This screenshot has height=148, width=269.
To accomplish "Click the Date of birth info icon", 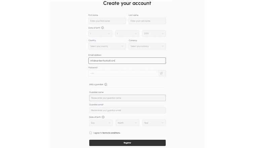I will (x=103, y=28).
